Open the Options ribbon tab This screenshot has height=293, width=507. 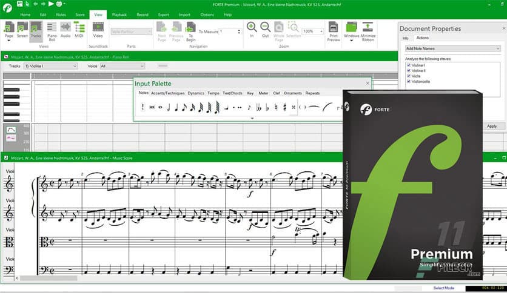coord(207,15)
